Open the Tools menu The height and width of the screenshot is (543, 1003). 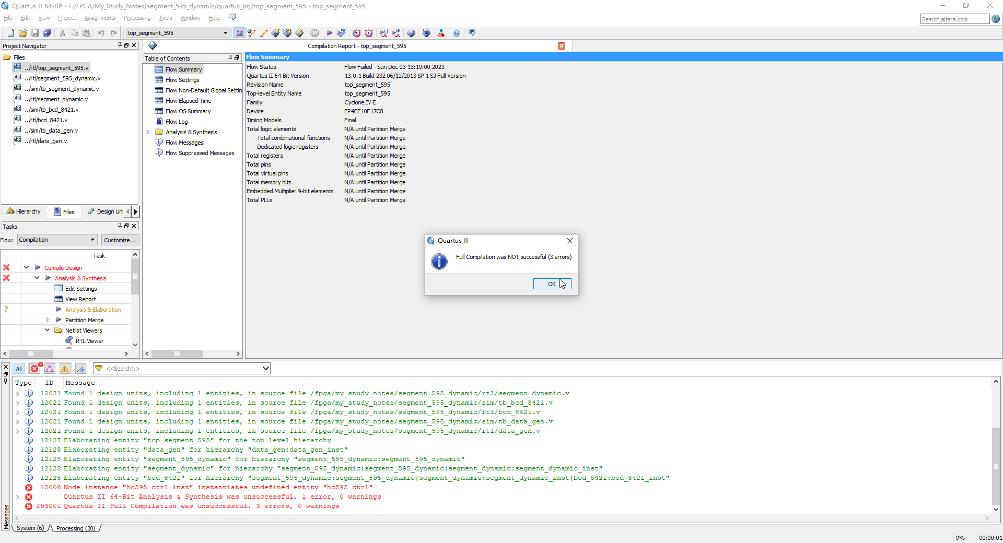(165, 18)
